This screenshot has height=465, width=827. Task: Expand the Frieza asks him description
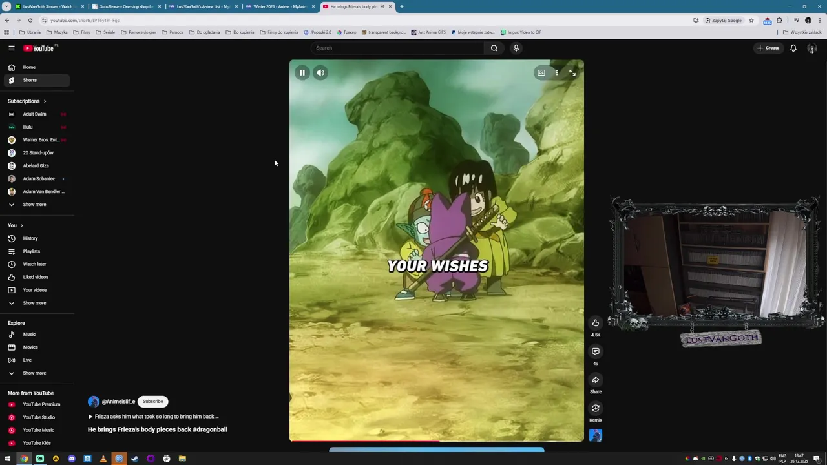154,417
